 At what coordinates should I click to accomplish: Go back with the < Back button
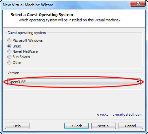76,126
